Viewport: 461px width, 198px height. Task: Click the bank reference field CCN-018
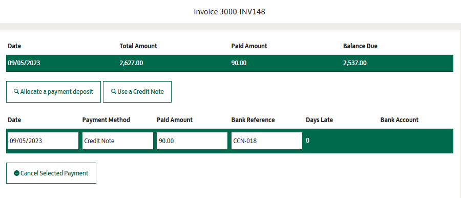coord(267,141)
